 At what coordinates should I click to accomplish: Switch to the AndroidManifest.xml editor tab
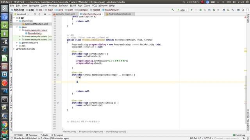point(120,14)
